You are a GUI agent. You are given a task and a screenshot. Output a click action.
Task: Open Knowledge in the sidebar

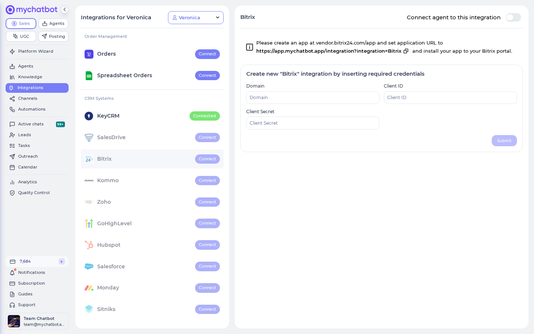(x=37, y=77)
